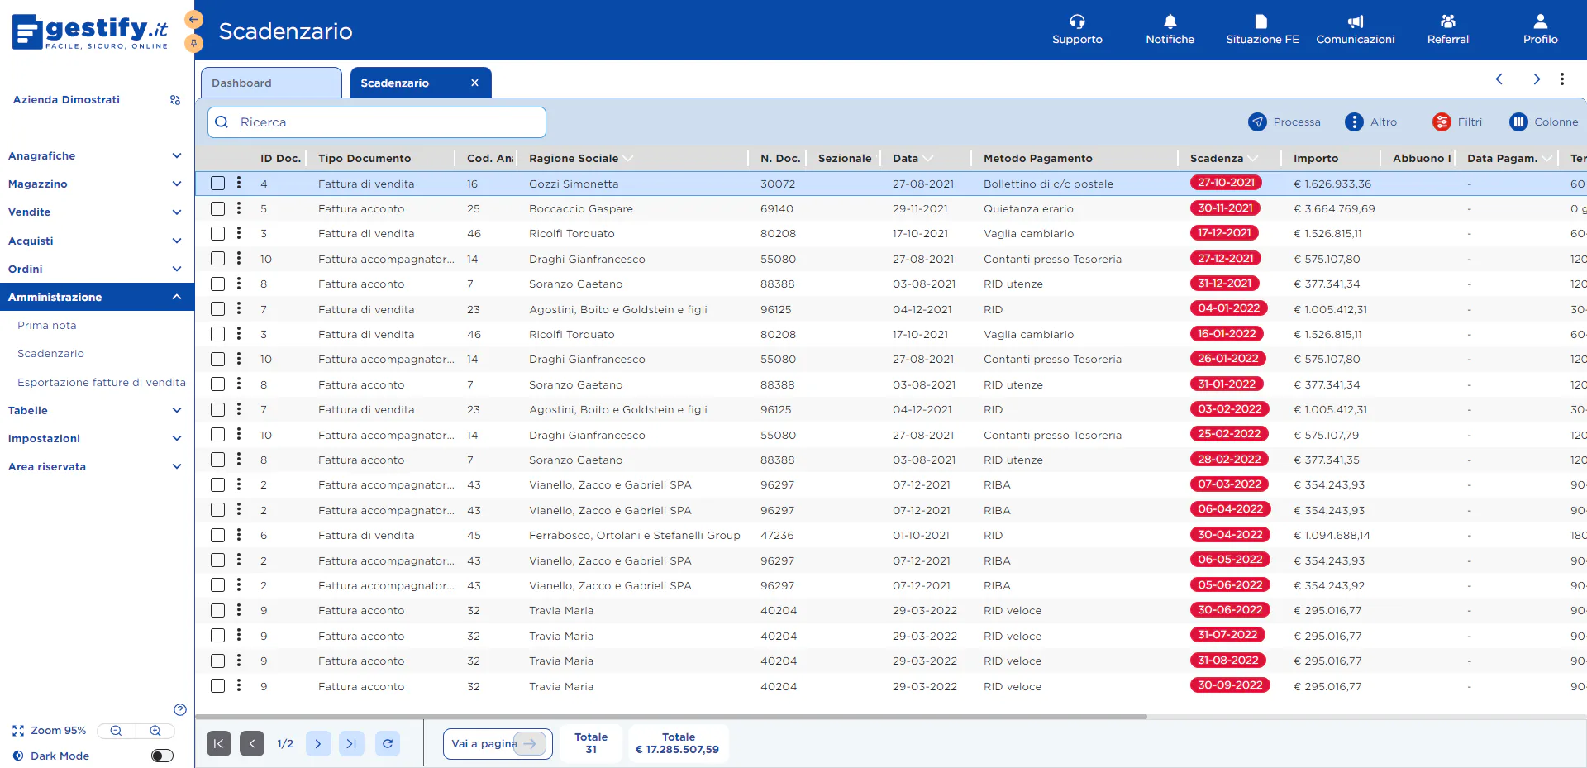Go to previous page arrow
1587x768 pixels.
pyautogui.click(x=252, y=743)
